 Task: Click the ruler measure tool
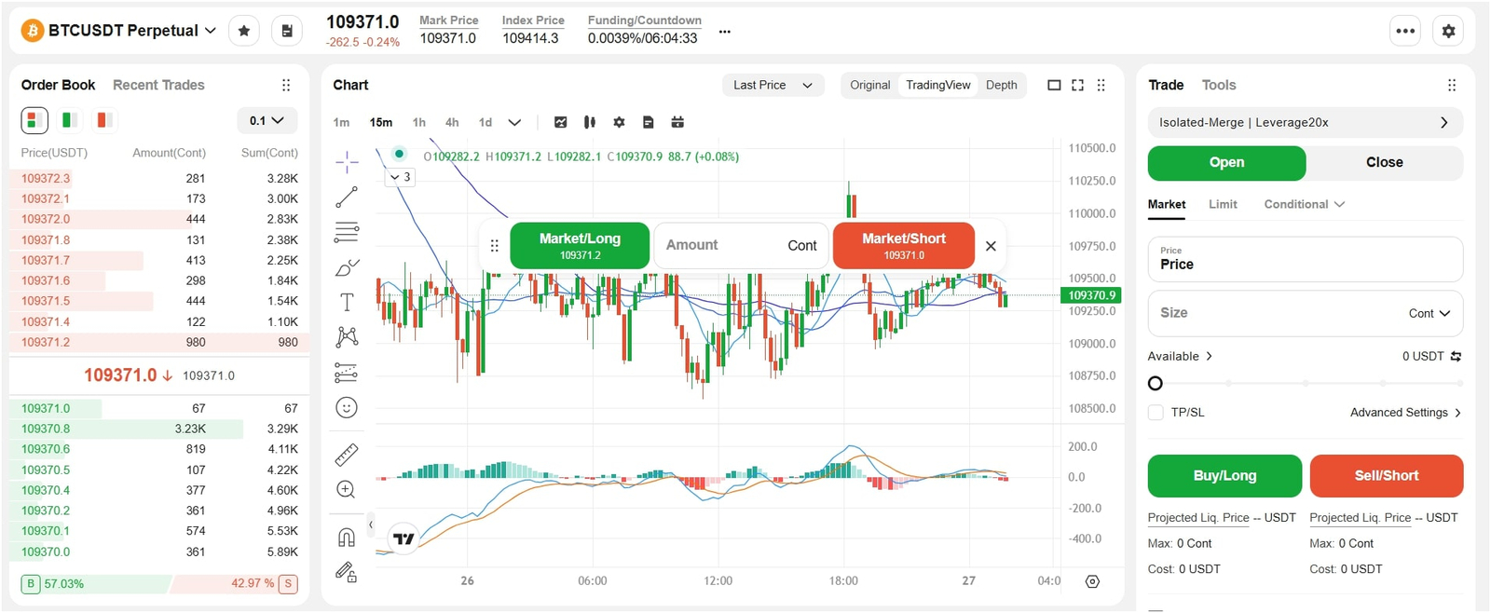346,455
